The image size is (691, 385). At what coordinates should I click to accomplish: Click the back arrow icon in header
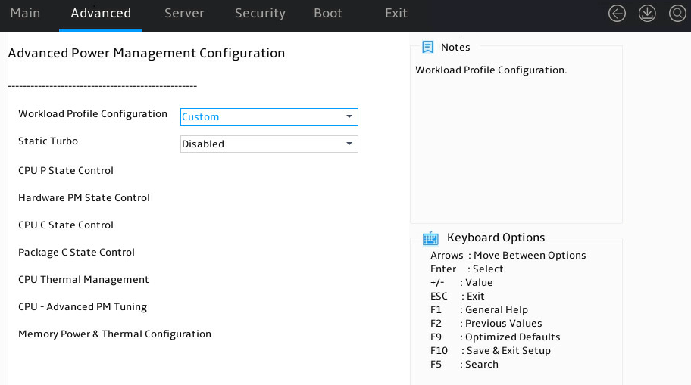pos(617,13)
